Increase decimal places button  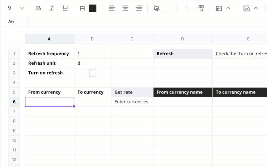pyautogui.click(x=201, y=8)
